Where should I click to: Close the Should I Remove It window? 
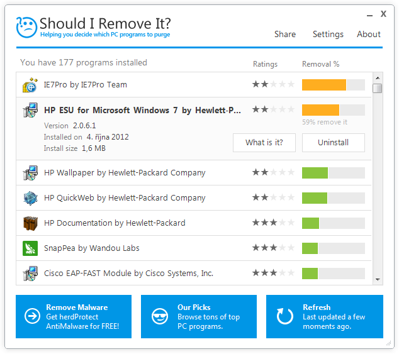(x=383, y=14)
